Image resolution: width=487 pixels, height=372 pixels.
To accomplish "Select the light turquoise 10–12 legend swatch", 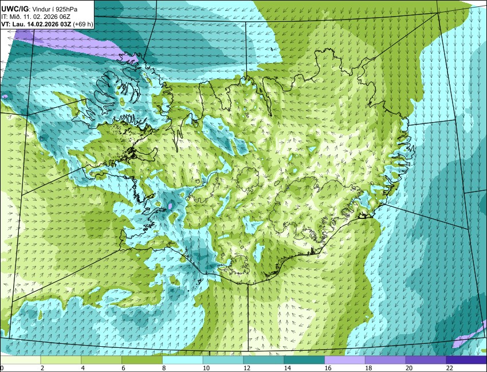I will [223, 360].
